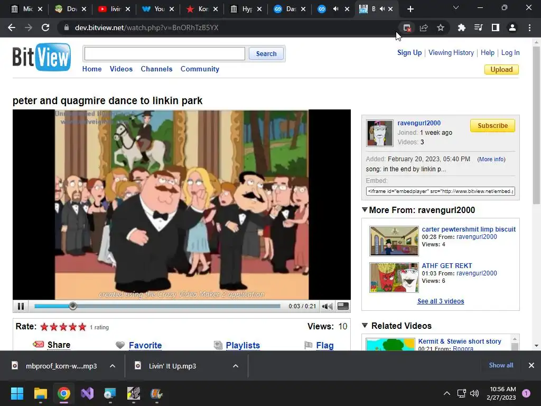This screenshot has height=406, width=541.
Task: Click the BitView logo
Action: [41, 57]
